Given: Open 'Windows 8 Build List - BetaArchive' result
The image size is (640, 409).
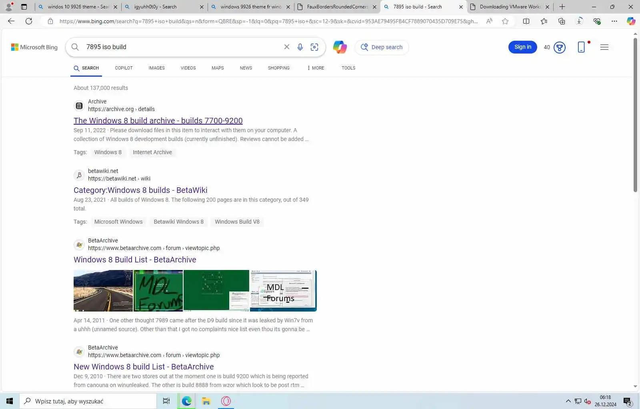Looking at the screenshot, I should pos(135,260).
